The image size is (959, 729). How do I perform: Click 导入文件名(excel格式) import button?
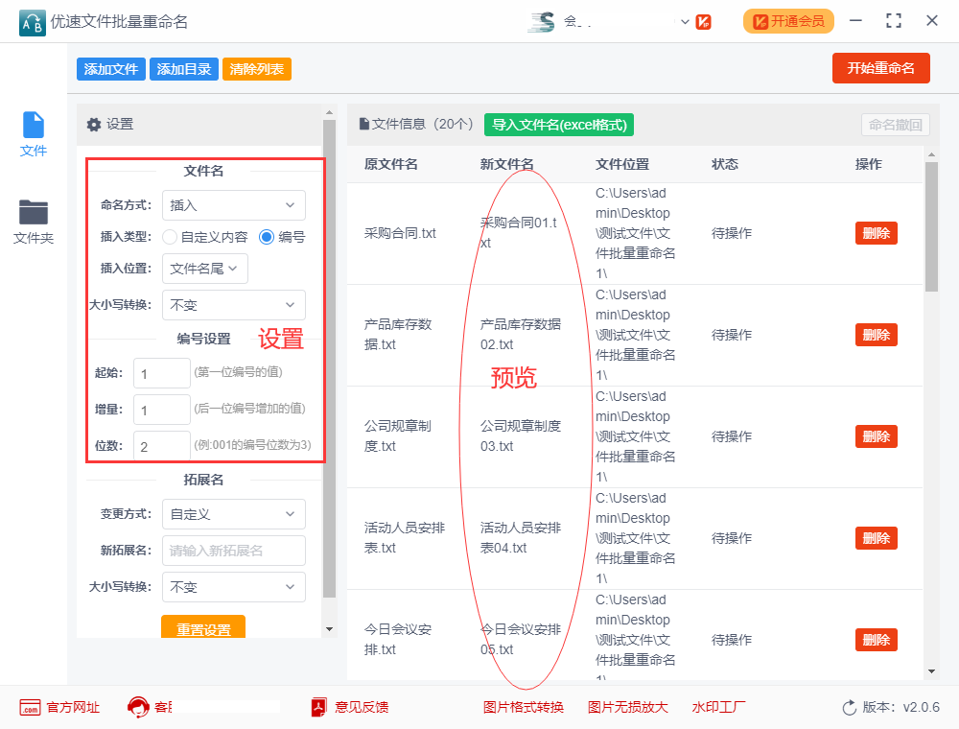[x=558, y=126]
